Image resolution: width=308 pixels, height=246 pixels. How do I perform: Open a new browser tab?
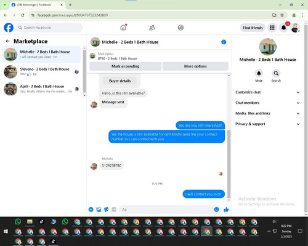(70, 5)
